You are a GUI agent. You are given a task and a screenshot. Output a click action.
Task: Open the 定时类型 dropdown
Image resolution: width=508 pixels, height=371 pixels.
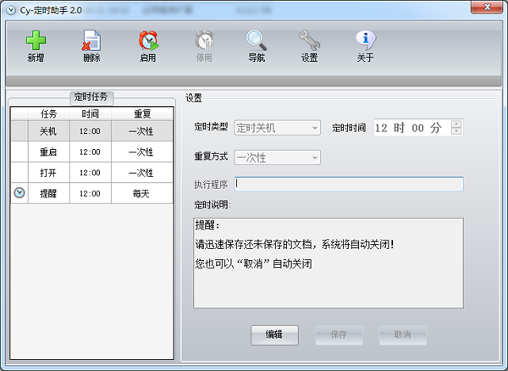tap(278, 128)
